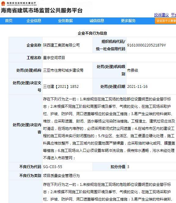Viewport: 176px width, 203px height.
Task: Click the 工程名称 row label
Action: [34, 58]
